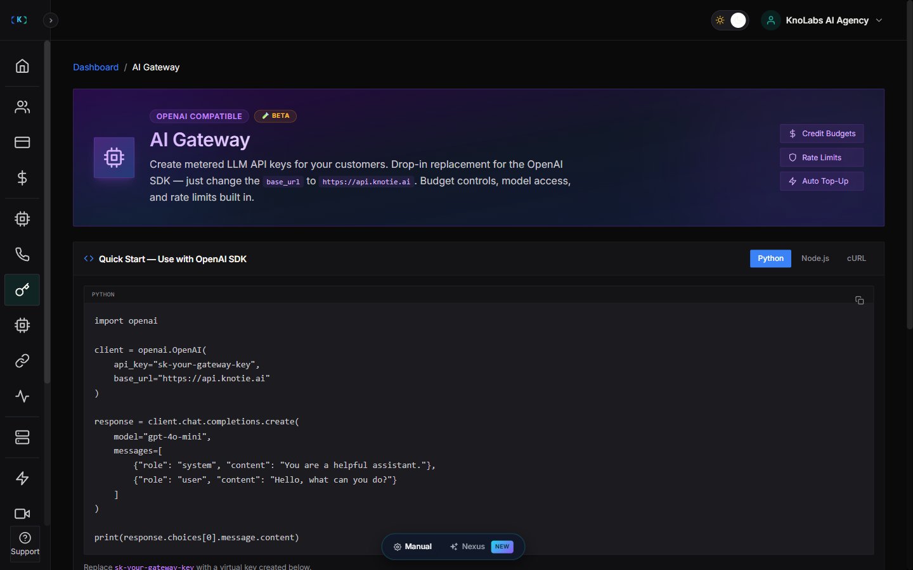
Task: Open the KnoLabs AI Agency account dropdown
Action: click(x=822, y=20)
